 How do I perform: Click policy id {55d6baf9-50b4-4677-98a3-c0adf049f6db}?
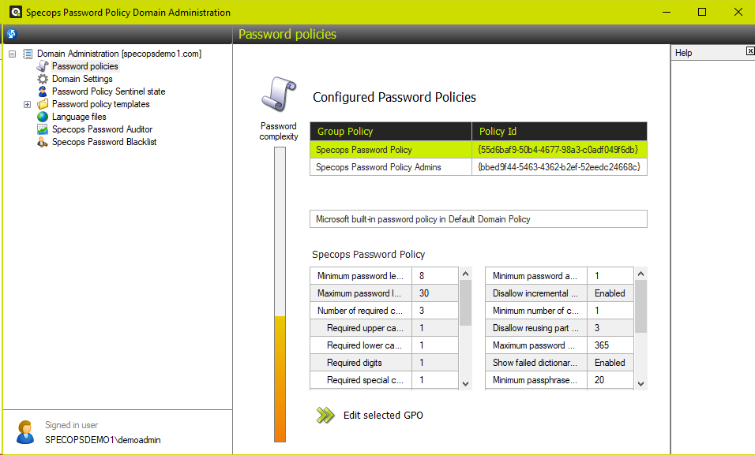(x=558, y=150)
